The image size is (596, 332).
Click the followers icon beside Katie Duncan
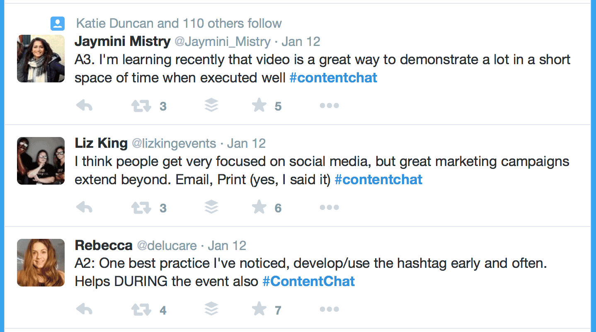click(57, 23)
